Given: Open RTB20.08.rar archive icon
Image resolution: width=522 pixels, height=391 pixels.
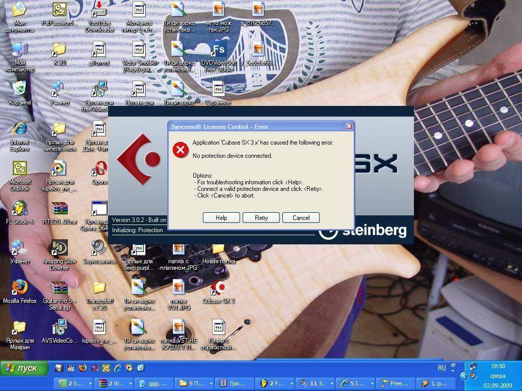Looking at the screenshot, I should point(59,213).
